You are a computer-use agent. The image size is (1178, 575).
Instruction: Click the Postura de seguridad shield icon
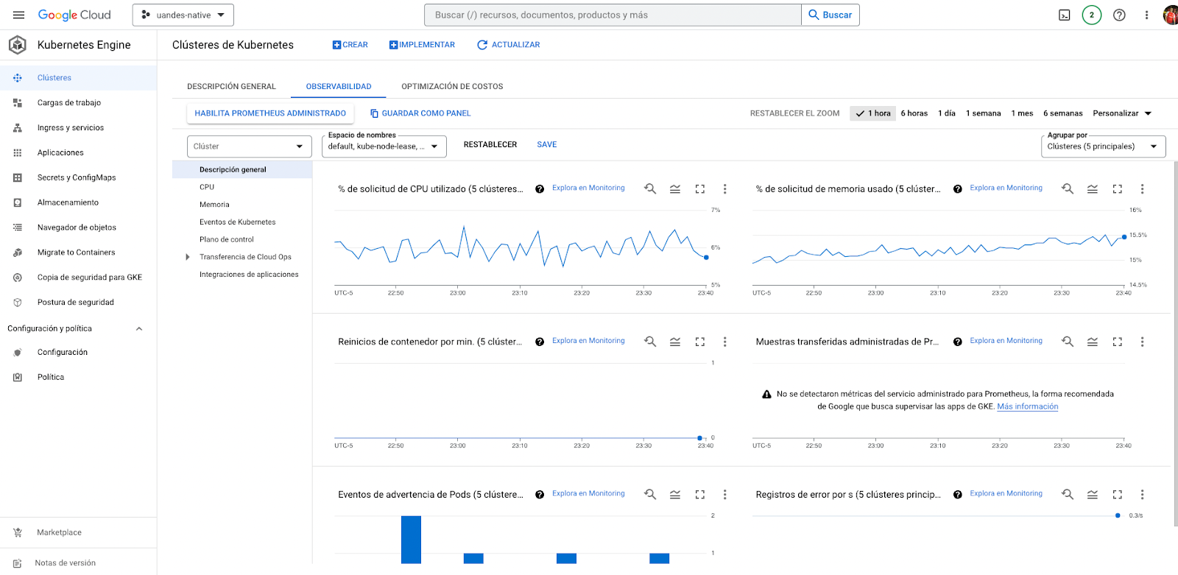18,303
